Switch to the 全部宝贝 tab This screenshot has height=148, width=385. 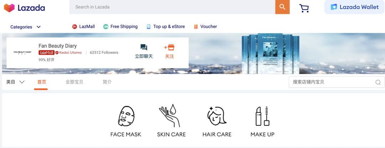(74, 82)
